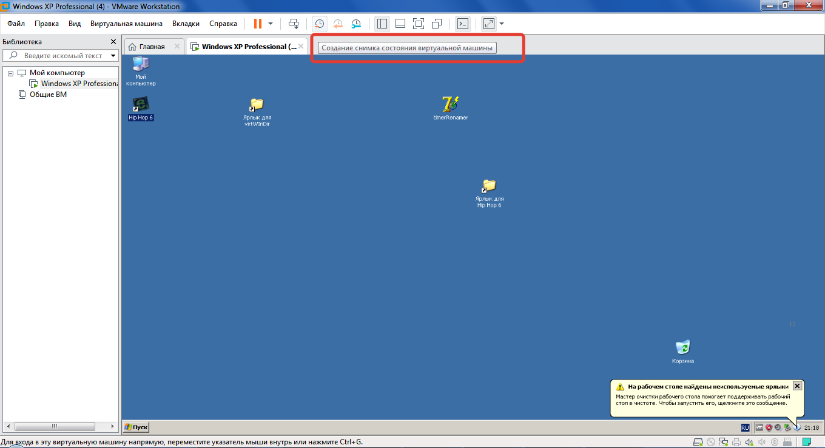Viewport: 825px width, 448px height.
Task: Click the blue info balloon tray icon
Action: pos(797,427)
